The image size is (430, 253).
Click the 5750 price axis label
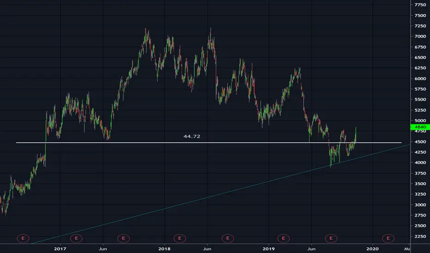tap(420, 89)
